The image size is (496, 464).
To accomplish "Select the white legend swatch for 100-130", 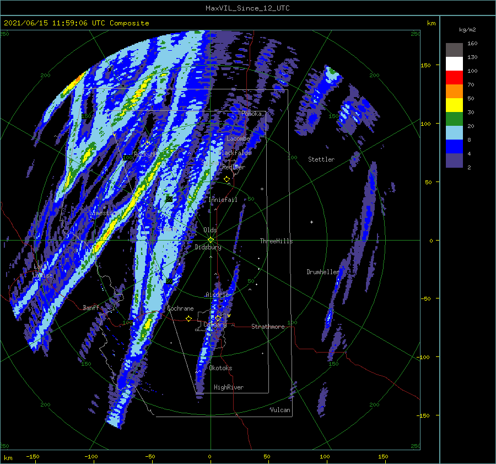I will click(454, 64).
